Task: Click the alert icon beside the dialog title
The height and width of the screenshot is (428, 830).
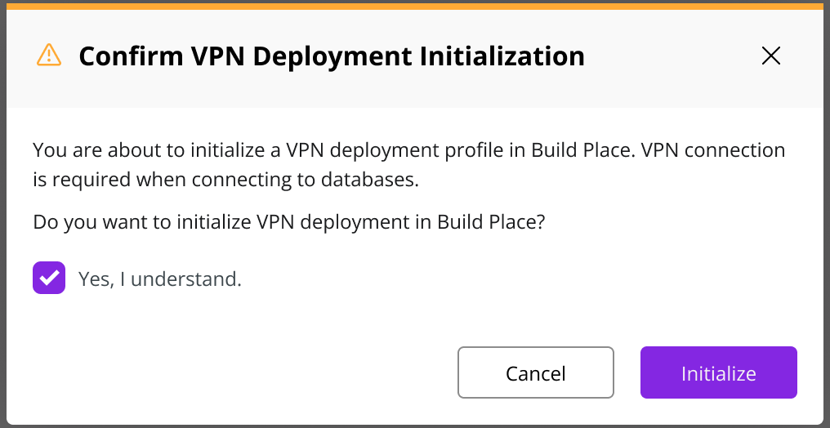Action: coord(49,55)
